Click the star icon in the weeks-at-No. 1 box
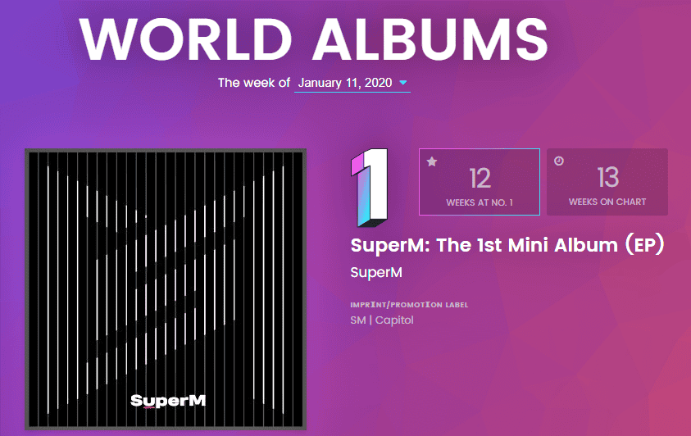 coord(432,162)
